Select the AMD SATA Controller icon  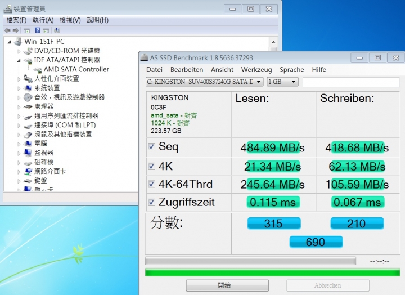click(x=38, y=70)
